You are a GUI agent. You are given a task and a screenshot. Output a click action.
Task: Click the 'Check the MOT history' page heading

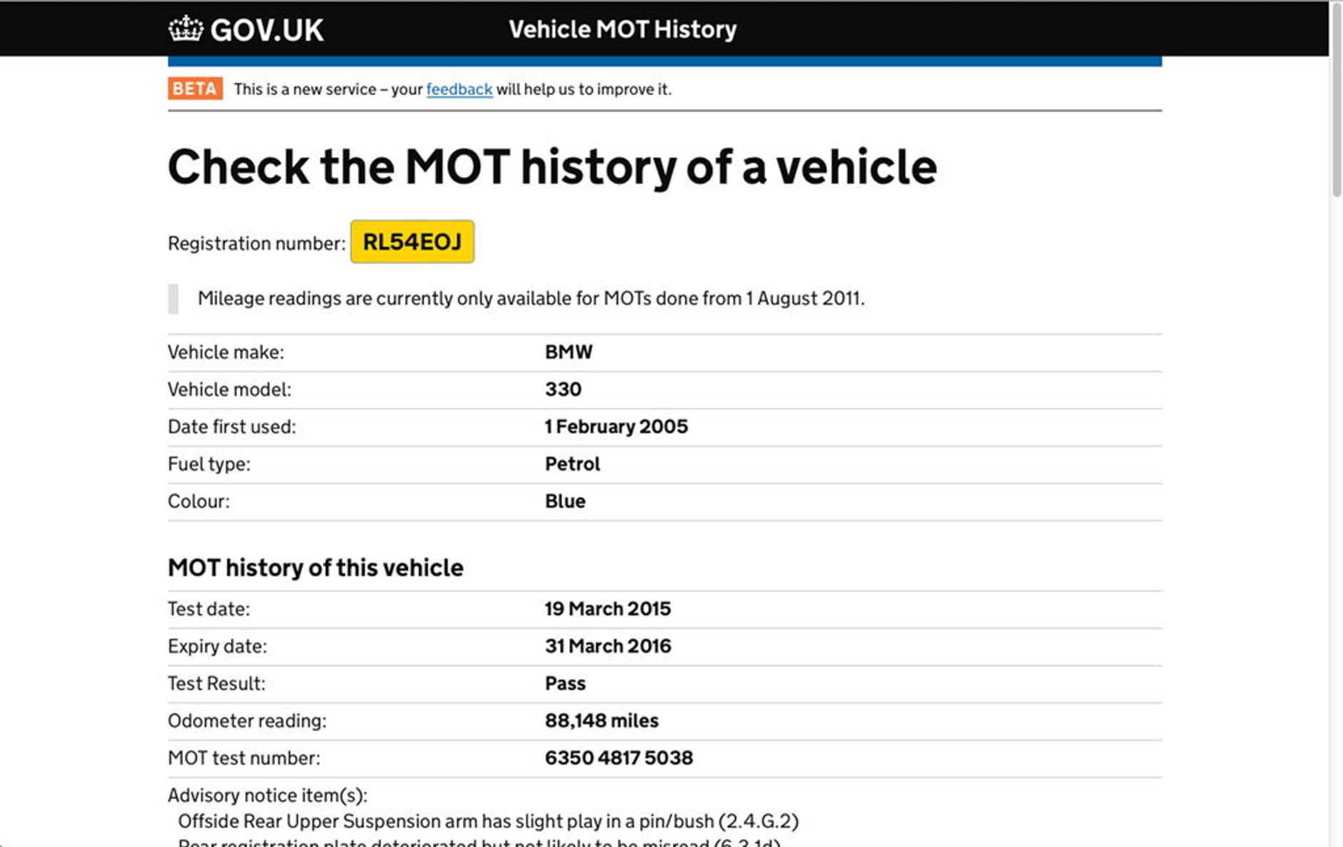pyautogui.click(x=551, y=167)
